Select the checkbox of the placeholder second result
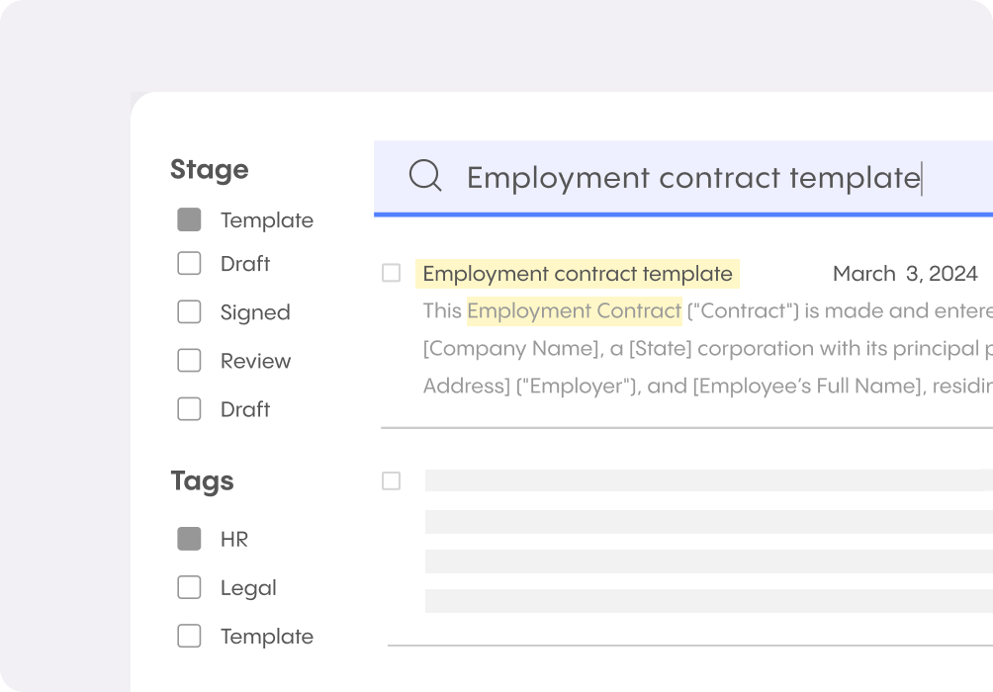This screenshot has height=692, width=993. coord(392,481)
